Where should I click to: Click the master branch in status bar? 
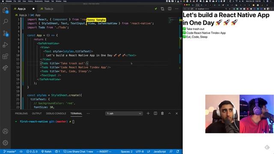coord(10,151)
